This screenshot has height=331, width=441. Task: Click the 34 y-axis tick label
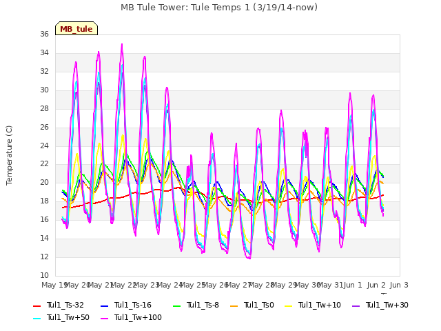coord(44,52)
